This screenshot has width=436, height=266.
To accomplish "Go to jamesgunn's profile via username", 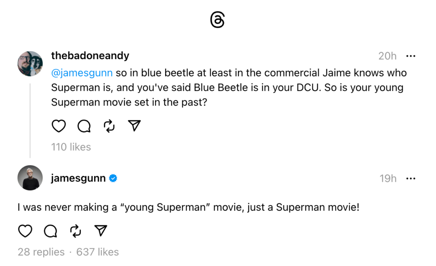I will [x=78, y=178].
